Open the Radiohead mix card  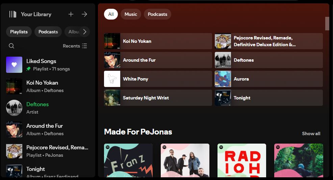coord(242,160)
